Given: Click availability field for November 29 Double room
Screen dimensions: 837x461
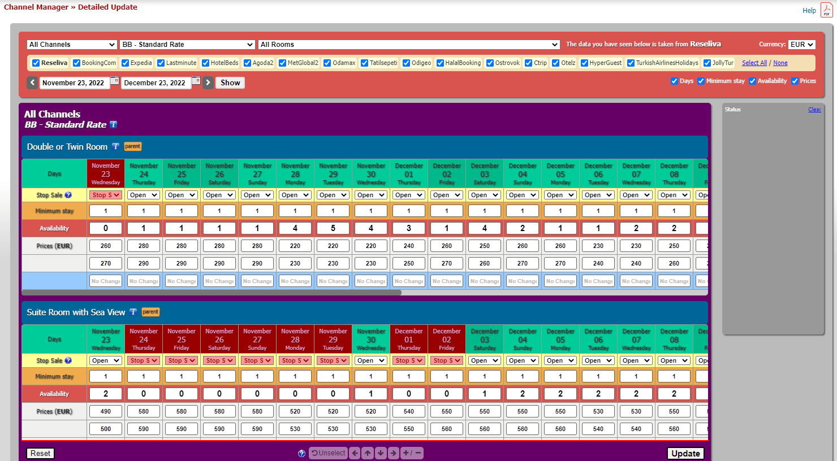Looking at the screenshot, I should [x=333, y=228].
